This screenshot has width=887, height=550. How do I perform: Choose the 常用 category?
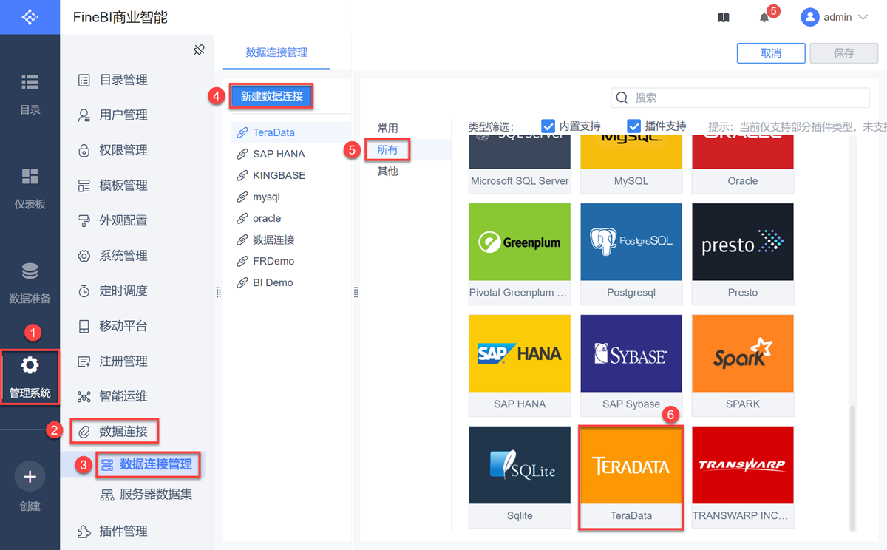[387, 128]
